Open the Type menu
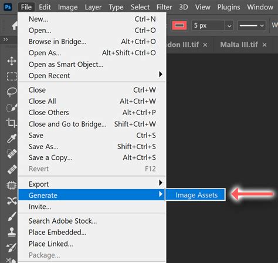This screenshot has height=263, width=278. point(116,7)
